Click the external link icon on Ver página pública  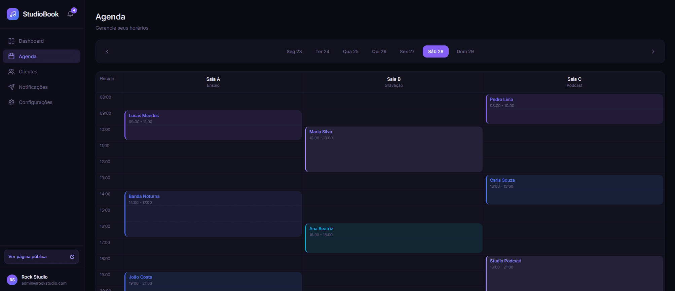point(72,257)
